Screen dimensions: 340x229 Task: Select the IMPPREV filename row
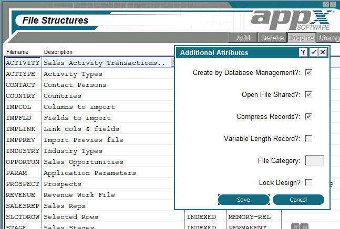pyautogui.click(x=23, y=140)
